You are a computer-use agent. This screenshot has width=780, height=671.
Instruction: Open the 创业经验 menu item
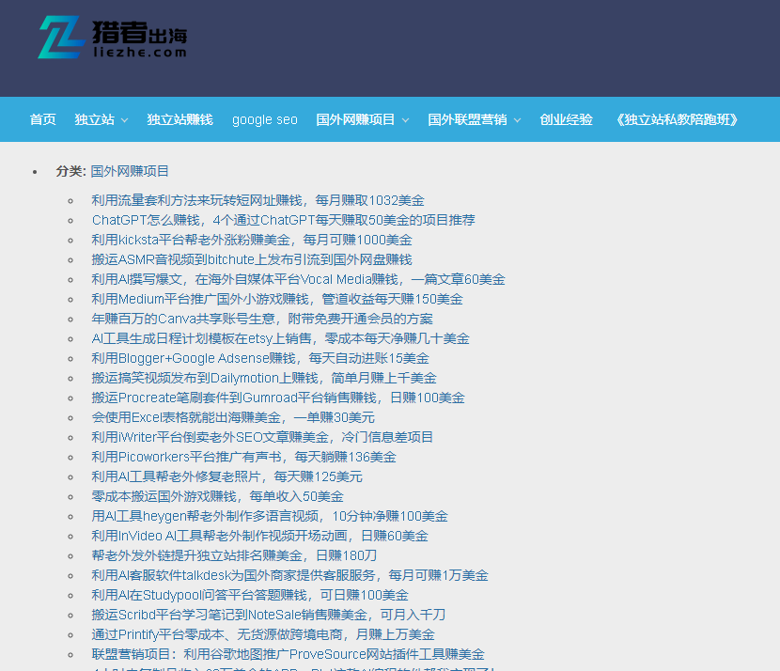(566, 119)
